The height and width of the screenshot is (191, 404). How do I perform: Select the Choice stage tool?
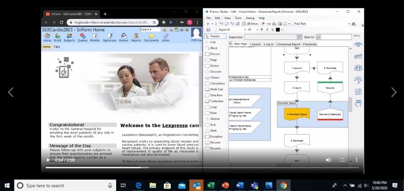(x=212, y=78)
